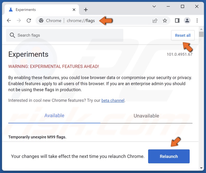Reload the chrome://flags page
This screenshot has height=173, width=206.
pyautogui.click(x=29, y=21)
